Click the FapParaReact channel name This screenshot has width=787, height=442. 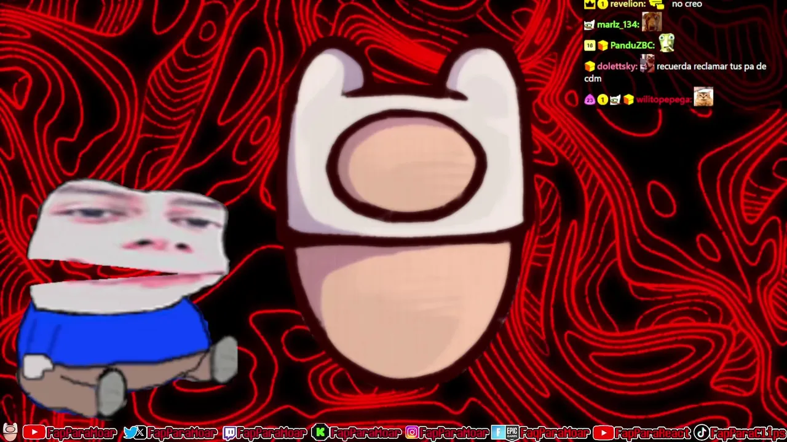pyautogui.click(x=653, y=433)
